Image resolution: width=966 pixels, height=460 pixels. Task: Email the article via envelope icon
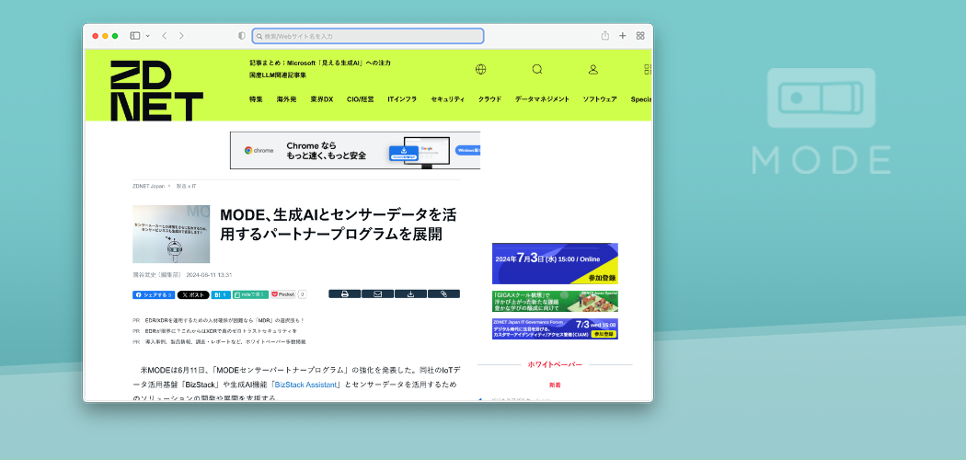[x=377, y=294]
